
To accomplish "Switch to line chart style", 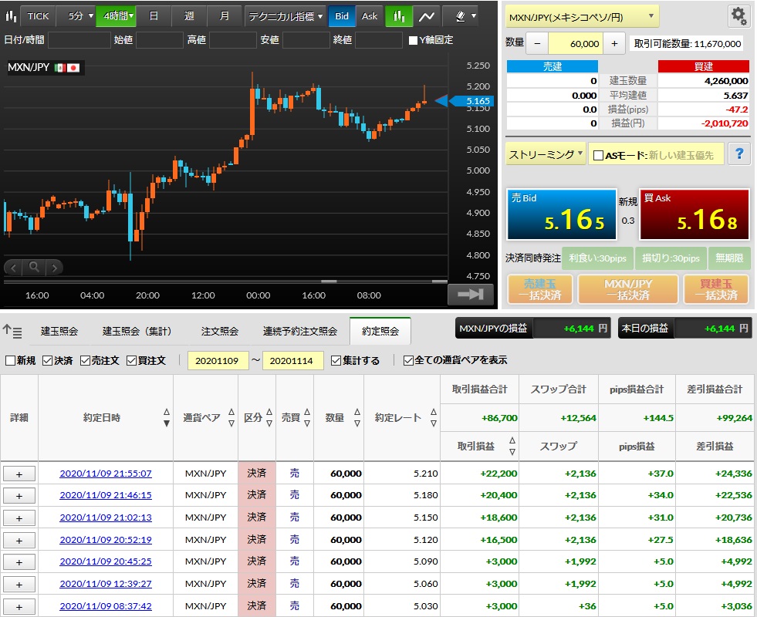I will tap(426, 16).
